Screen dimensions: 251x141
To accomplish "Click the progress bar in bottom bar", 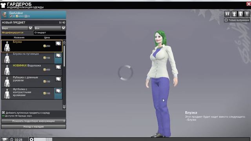I will [43, 139].
